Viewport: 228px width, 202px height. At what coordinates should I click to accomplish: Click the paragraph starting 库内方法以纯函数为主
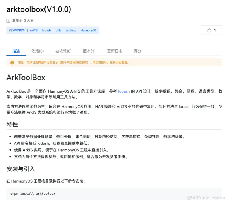coord(114,109)
